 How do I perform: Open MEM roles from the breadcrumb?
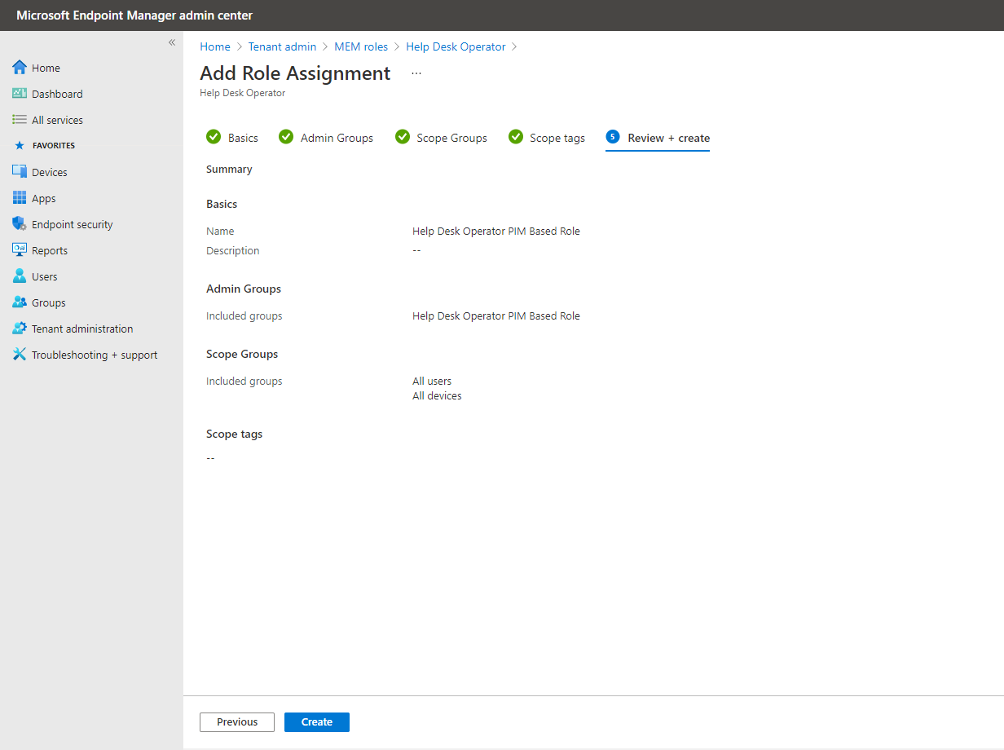tap(361, 46)
